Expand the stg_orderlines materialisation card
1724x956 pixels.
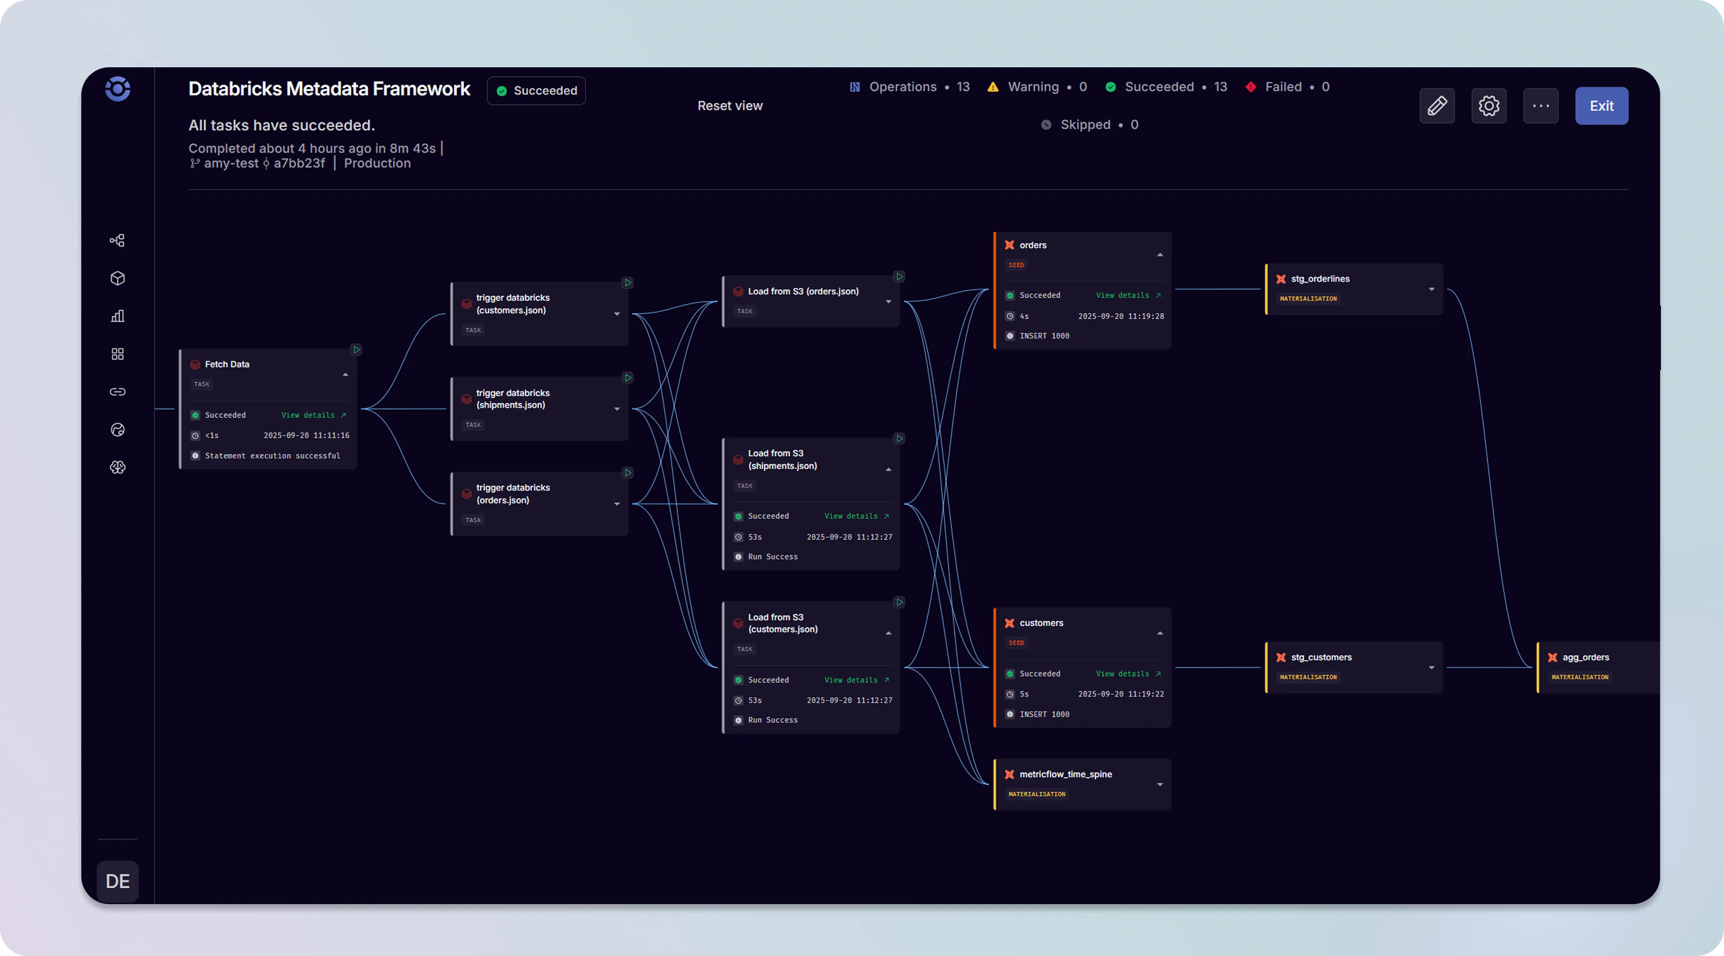click(x=1431, y=289)
